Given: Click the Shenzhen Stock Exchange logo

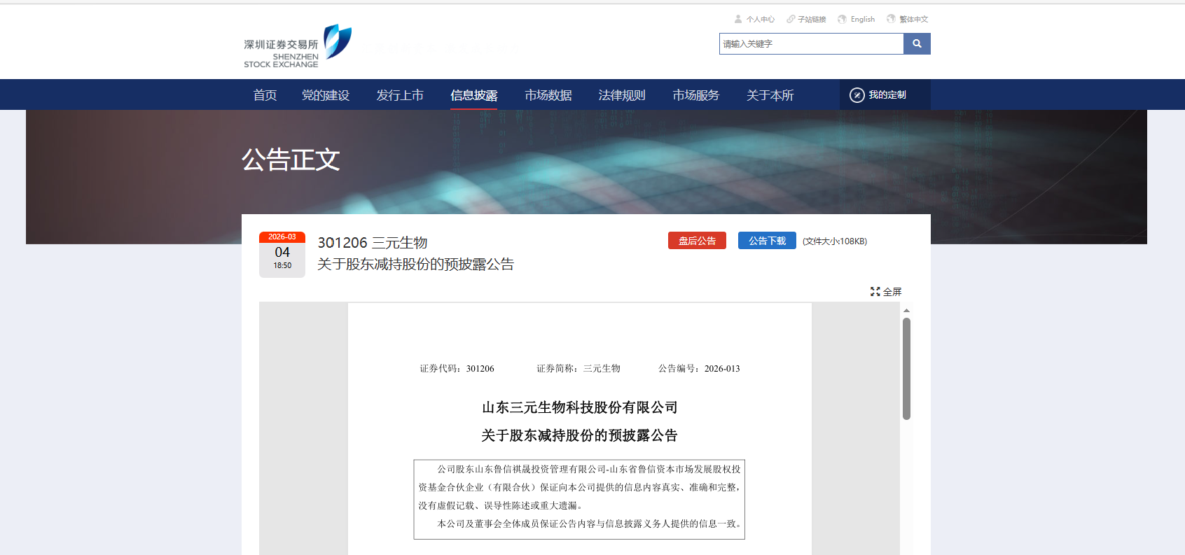Looking at the screenshot, I should coord(298,46).
